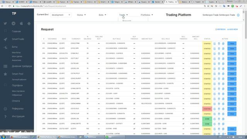Edit request row 306 (POLY)

(x=215, y=74)
